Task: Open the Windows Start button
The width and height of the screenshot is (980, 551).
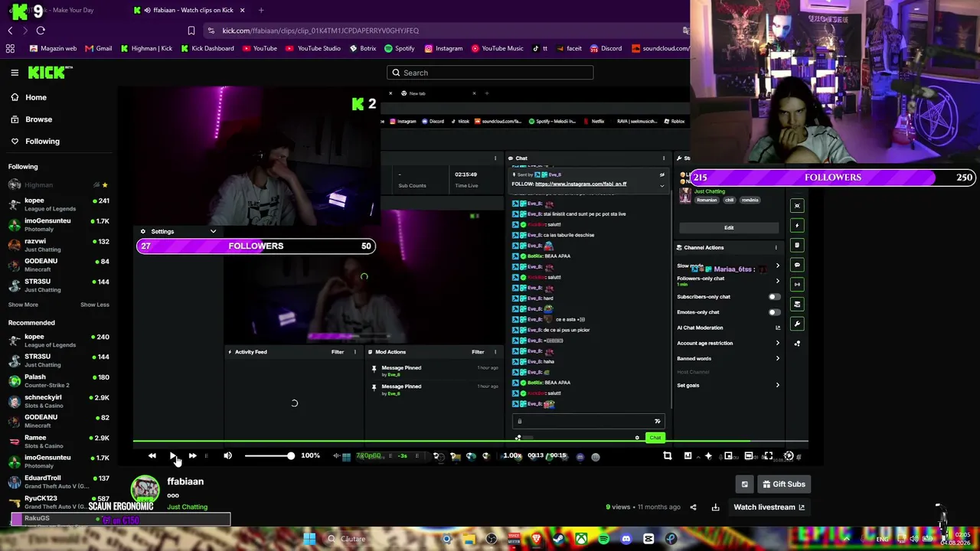Action: 309,539
